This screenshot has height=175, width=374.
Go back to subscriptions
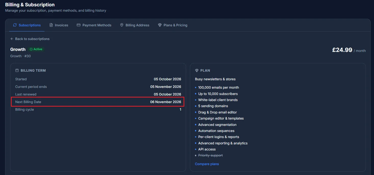(x=30, y=39)
